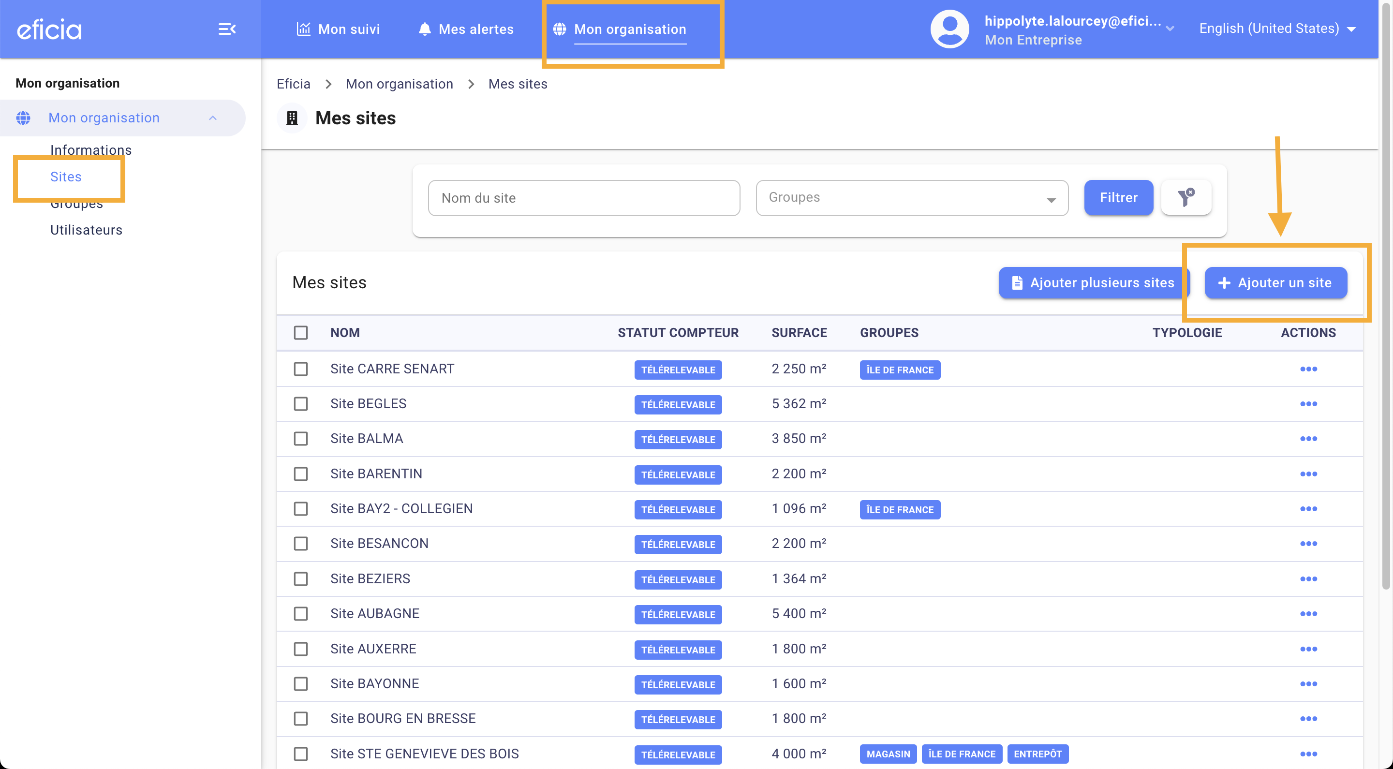This screenshot has width=1393, height=769.
Task: Check the box for Site BEGLES
Action: 301,404
